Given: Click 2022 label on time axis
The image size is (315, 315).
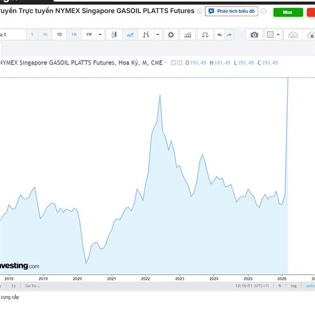Looking at the screenshot, I should pos(145,279).
